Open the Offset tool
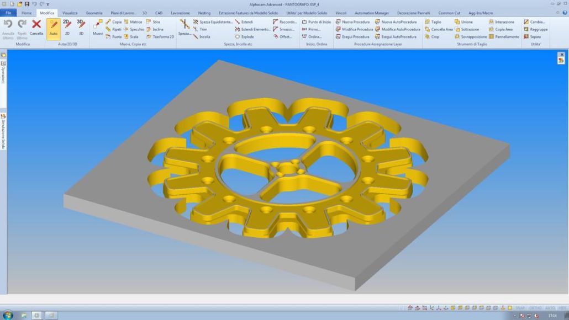This screenshot has width=569, height=320. pyautogui.click(x=282, y=36)
